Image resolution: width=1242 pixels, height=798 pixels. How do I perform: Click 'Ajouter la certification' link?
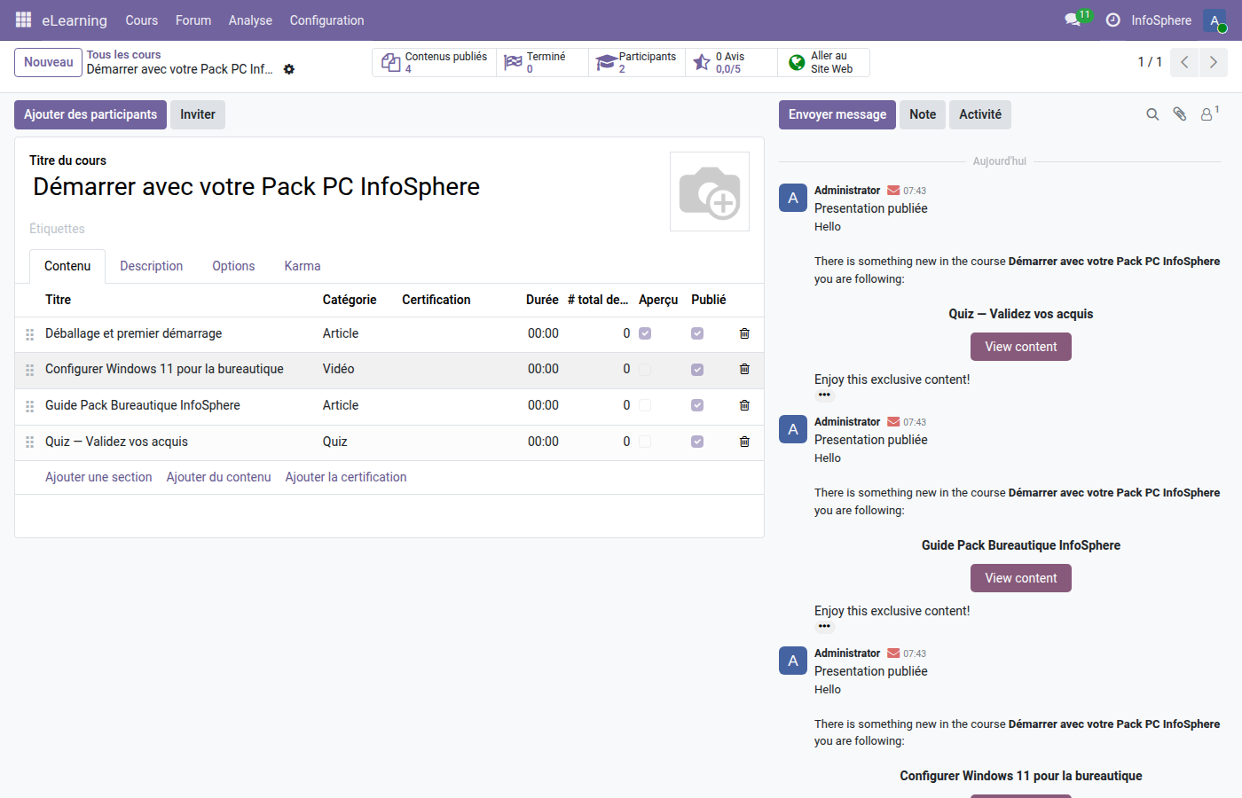(x=345, y=477)
